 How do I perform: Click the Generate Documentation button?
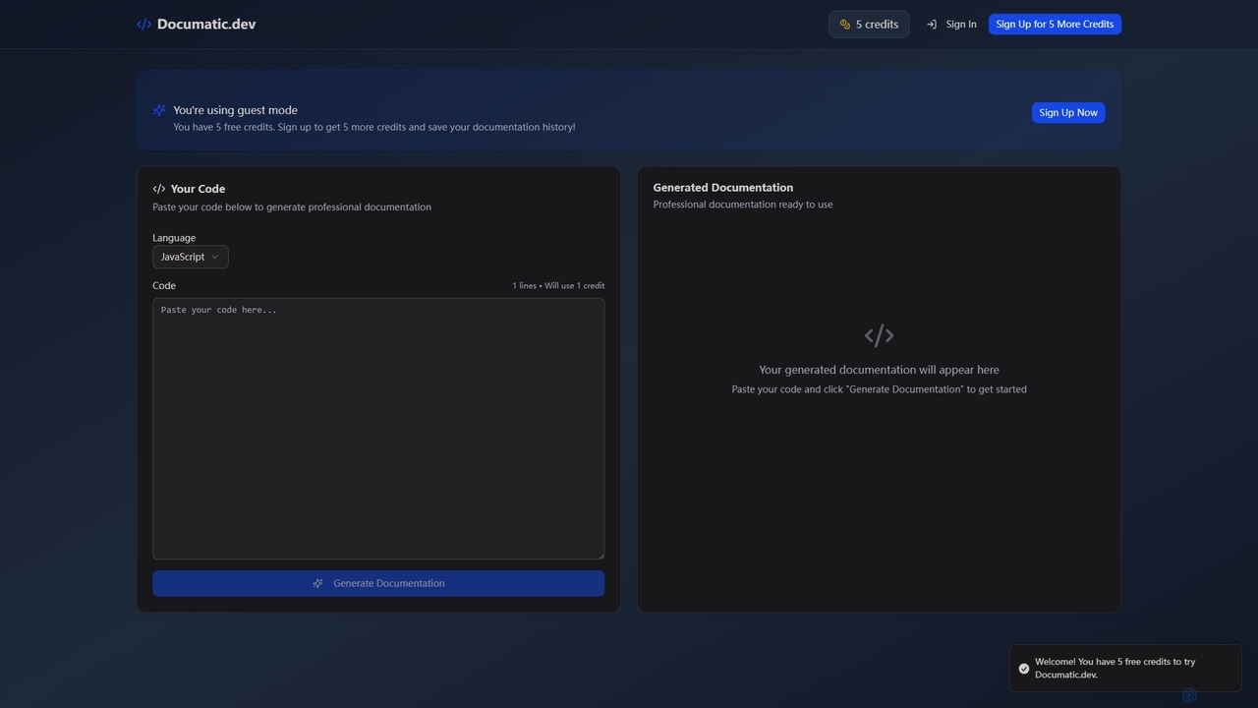[x=378, y=583]
